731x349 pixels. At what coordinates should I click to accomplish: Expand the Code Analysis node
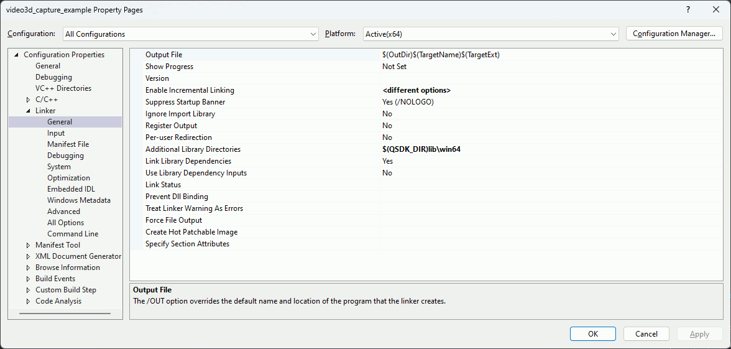point(28,301)
